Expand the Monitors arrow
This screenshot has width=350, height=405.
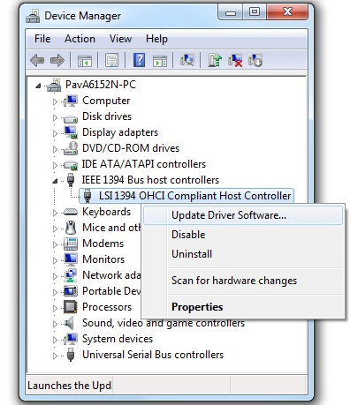point(55,260)
